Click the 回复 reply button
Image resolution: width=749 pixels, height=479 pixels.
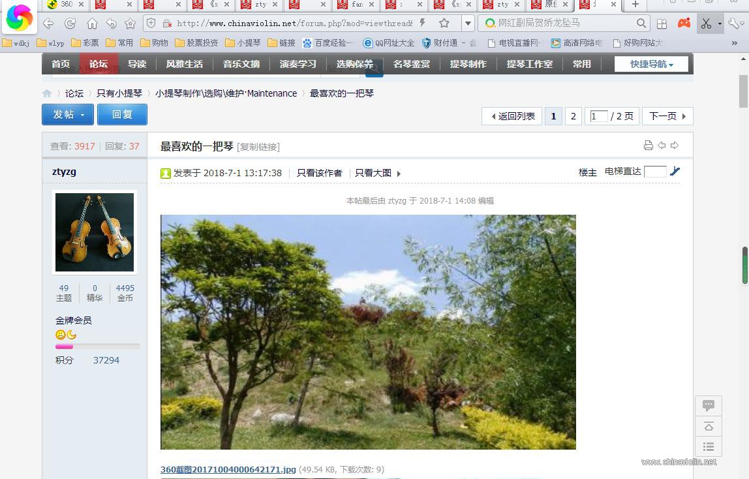click(122, 115)
